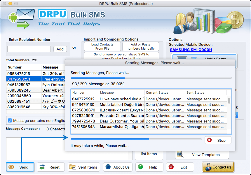This screenshot has width=251, height=175.
Task: Click the Sent Items folder icon
Action: pos(73,167)
